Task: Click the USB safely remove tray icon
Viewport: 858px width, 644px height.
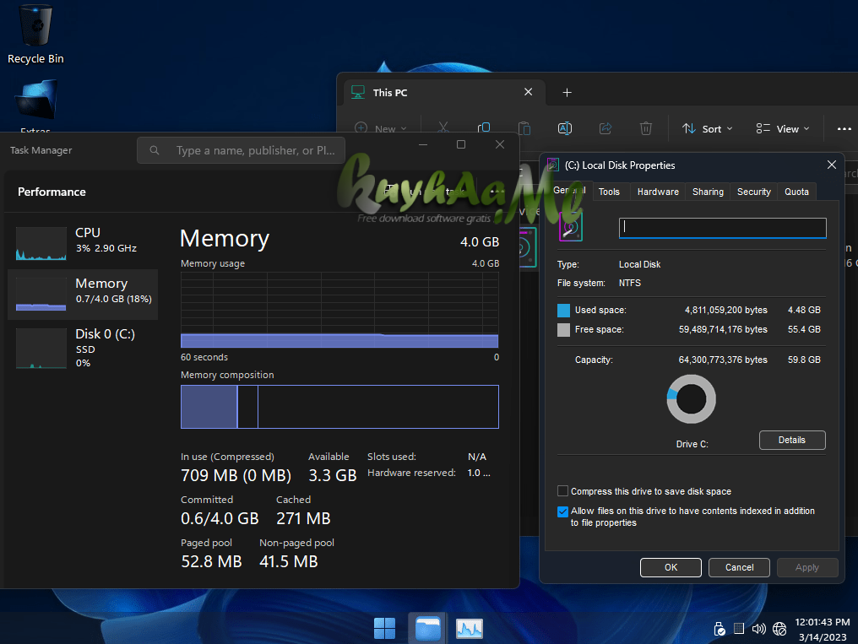Action: point(719,629)
